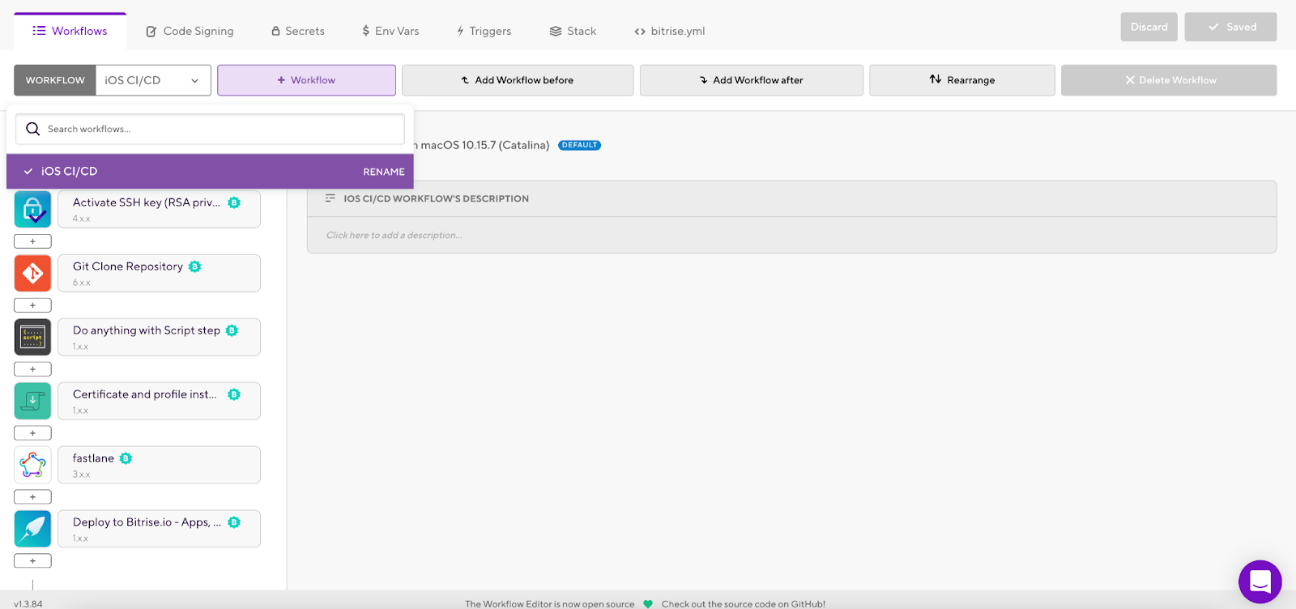Click the WORKFLOW label button

tap(55, 80)
